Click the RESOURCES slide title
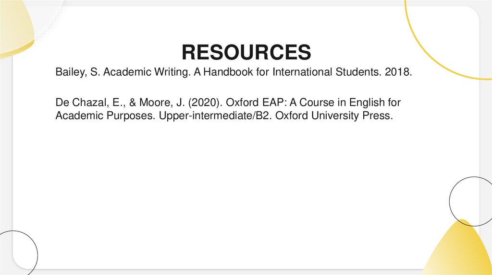492x275 pixels. (x=246, y=52)
